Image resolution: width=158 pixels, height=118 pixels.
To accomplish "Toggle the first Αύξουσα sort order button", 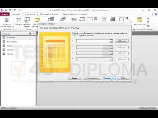I will coord(122,41).
